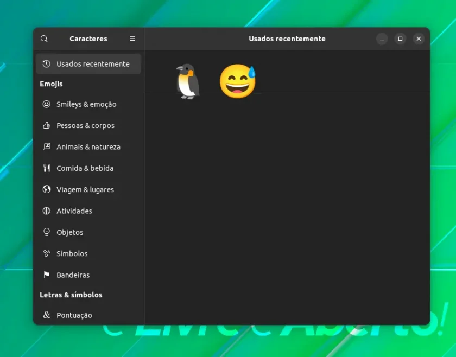The image size is (456, 357).
Task: Click the Animais & natureza sidebar icon
Action: click(x=47, y=146)
